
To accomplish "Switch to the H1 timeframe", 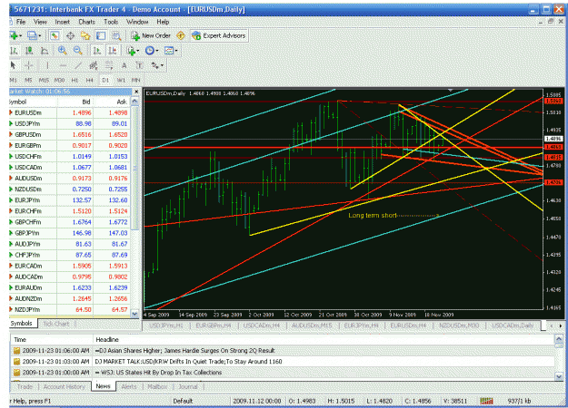I will (75, 80).
